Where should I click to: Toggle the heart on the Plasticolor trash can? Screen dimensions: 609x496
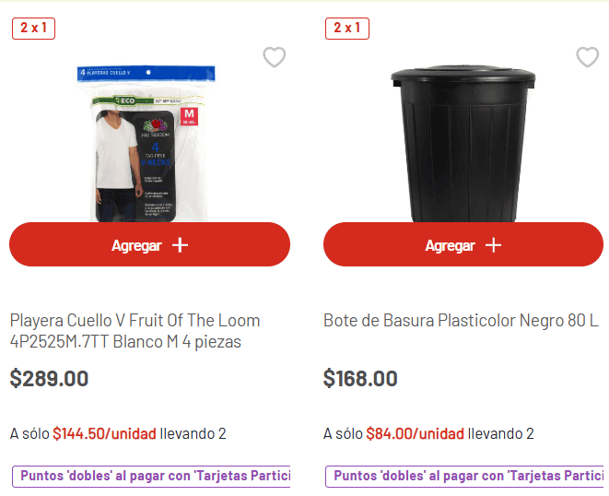588,57
